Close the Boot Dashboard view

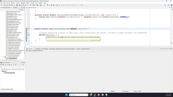click(x=11, y=63)
